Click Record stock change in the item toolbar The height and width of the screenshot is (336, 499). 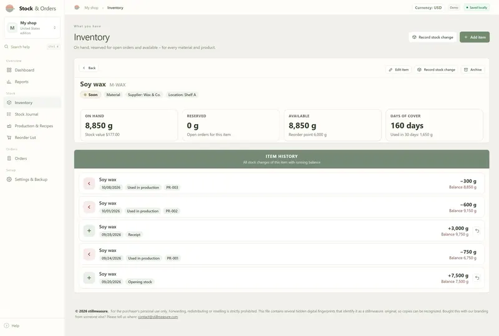pyautogui.click(x=436, y=70)
